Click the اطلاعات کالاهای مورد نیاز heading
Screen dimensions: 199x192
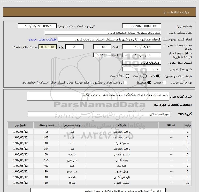(173, 105)
